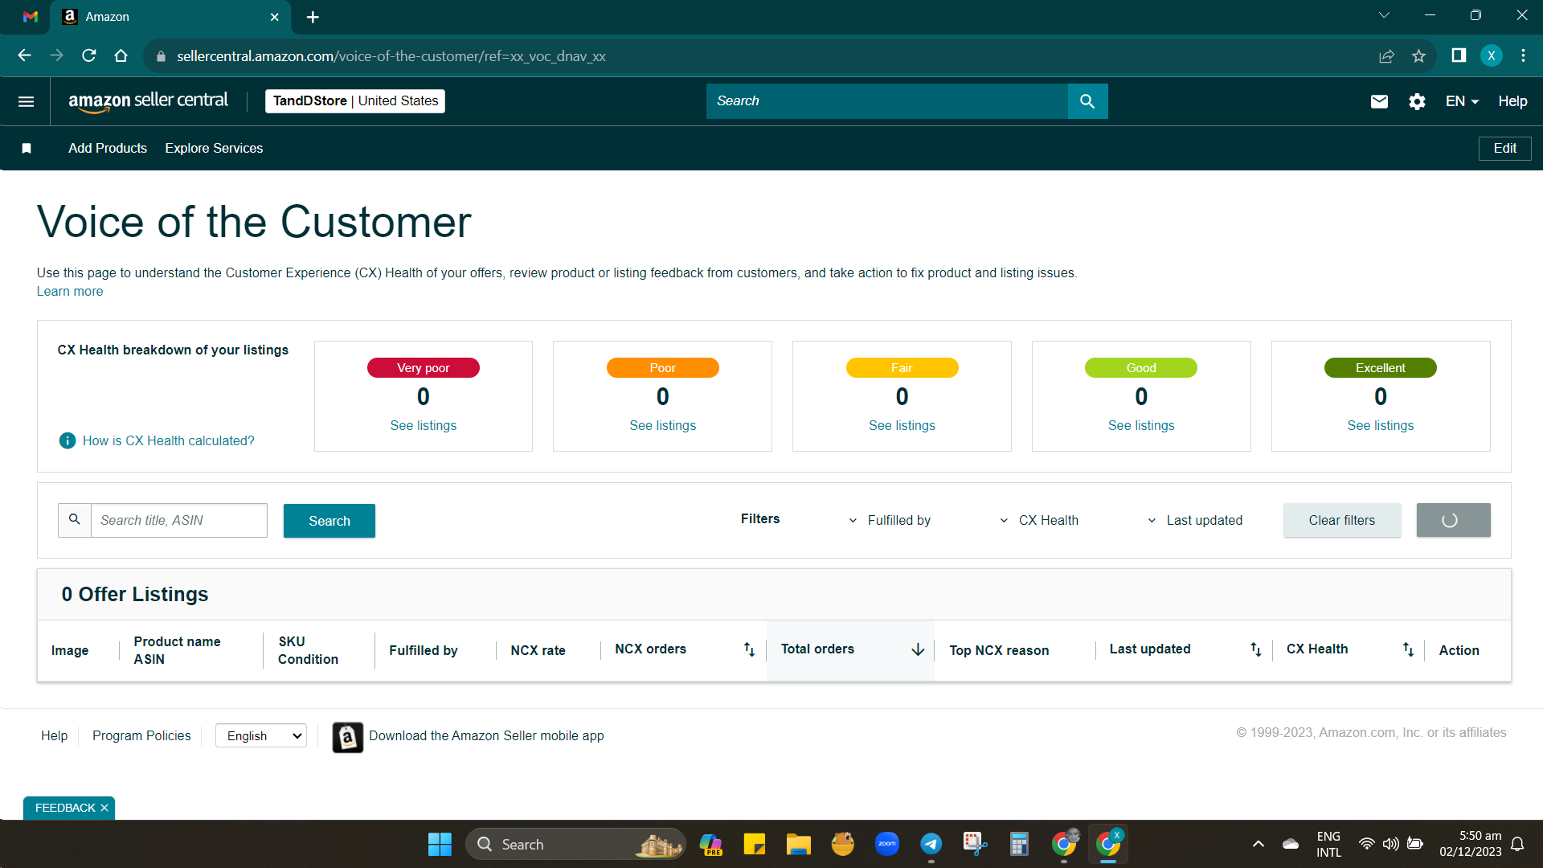The image size is (1543, 868).
Task: Sort Total orders descending arrow
Action: [918, 649]
